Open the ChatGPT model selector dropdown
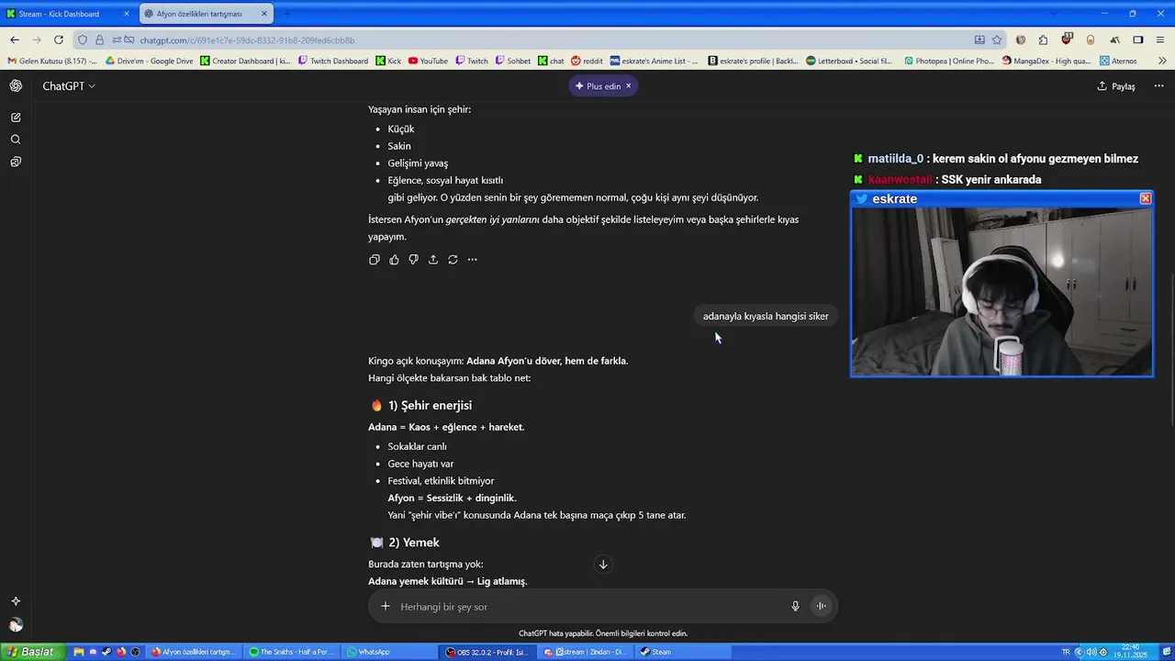This screenshot has height=661, width=1175. 69,86
